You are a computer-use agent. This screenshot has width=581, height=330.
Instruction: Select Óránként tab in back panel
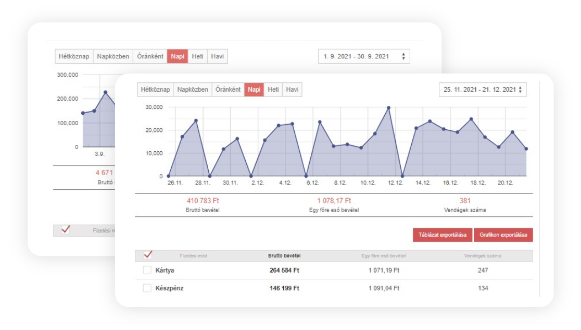150,56
